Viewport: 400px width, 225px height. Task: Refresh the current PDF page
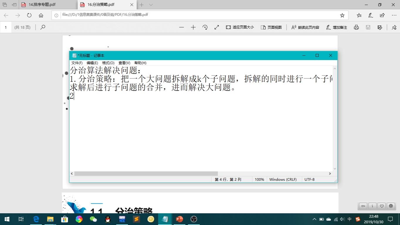tap(28, 15)
